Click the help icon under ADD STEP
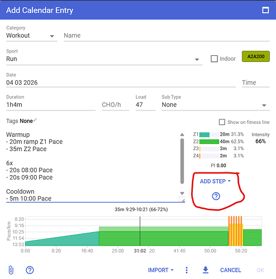The image size is (276, 279). pos(216,196)
